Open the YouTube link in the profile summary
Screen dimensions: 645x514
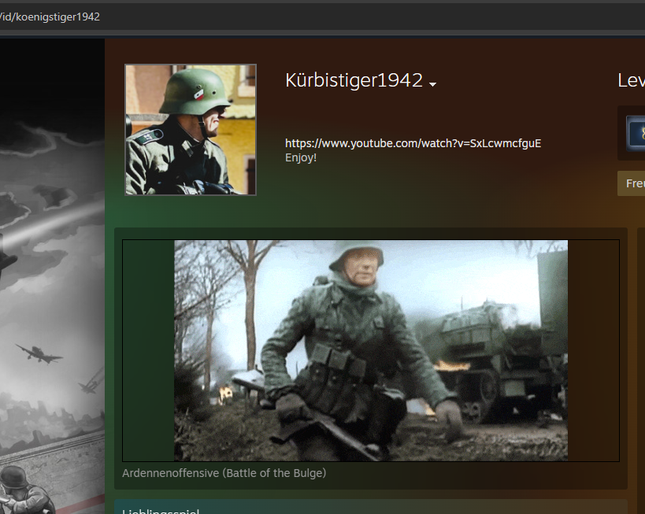[413, 143]
